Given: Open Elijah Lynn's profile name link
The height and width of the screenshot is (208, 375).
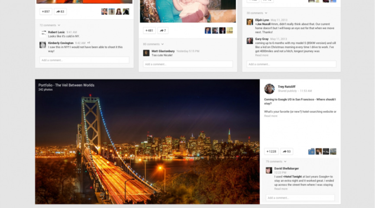Looking at the screenshot, I should tap(262, 20).
